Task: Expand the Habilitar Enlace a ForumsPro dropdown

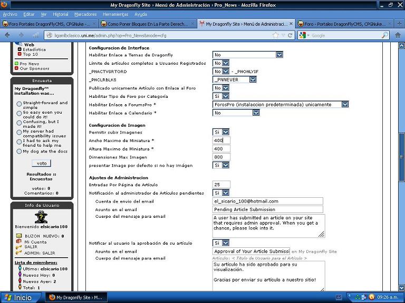Action: [x=345, y=105]
